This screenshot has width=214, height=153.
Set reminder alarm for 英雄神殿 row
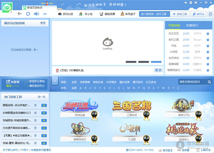(x=208, y=64)
